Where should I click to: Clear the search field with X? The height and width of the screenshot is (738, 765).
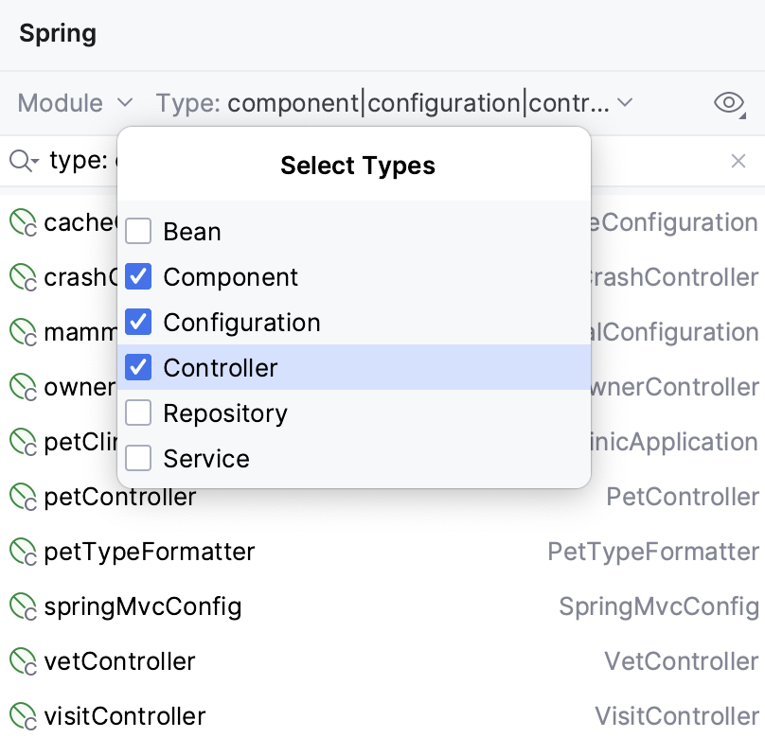click(738, 162)
